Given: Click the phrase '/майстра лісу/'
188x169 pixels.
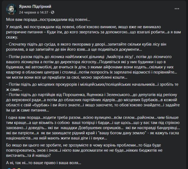Looking at the screenshot, I should coord(120,57).
